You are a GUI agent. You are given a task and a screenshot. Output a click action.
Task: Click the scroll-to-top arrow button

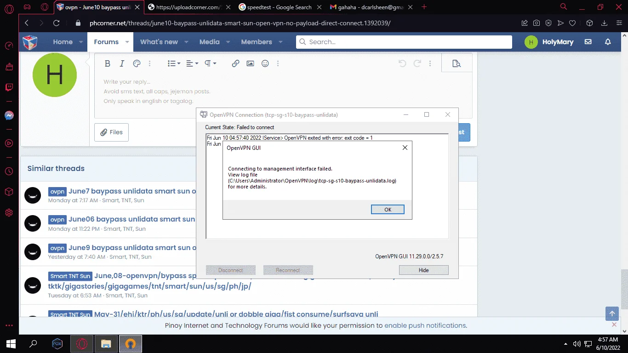tap(612, 314)
